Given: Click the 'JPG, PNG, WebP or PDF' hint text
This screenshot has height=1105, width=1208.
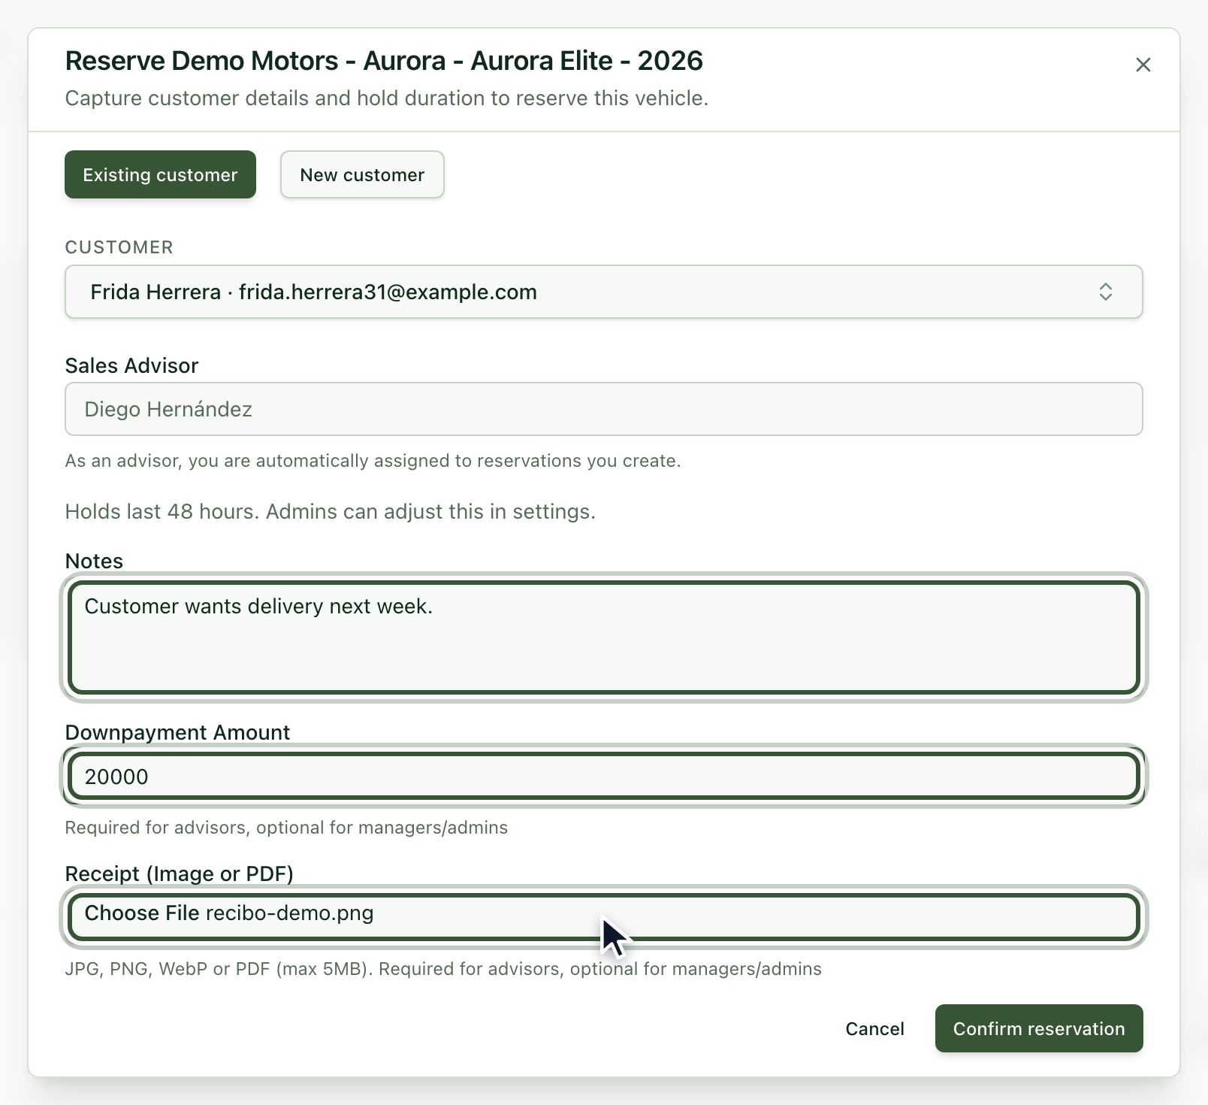Looking at the screenshot, I should tap(443, 969).
